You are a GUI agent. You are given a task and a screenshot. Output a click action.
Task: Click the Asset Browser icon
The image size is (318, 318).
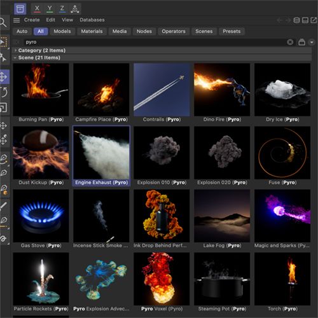pyautogui.click(x=20, y=9)
